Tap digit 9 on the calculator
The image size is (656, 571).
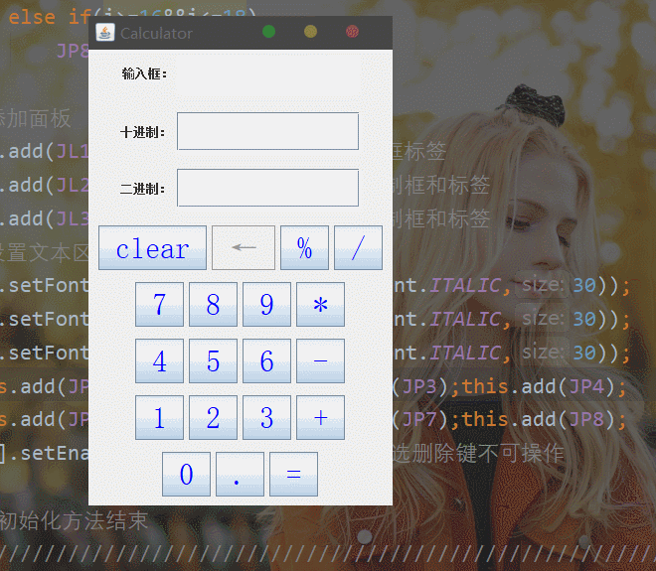tap(267, 304)
